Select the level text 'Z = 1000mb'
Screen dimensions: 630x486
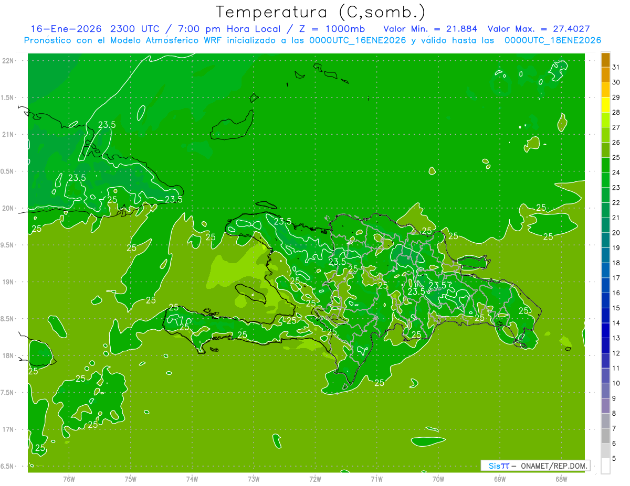[331, 29]
